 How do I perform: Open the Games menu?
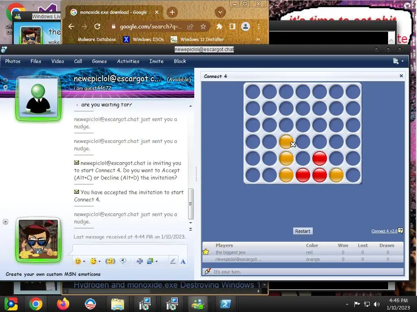(99, 61)
